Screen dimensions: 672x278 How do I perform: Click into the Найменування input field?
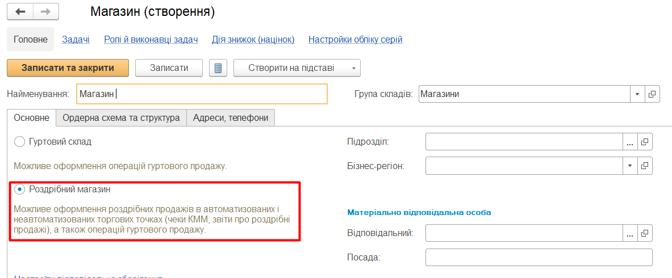202,94
